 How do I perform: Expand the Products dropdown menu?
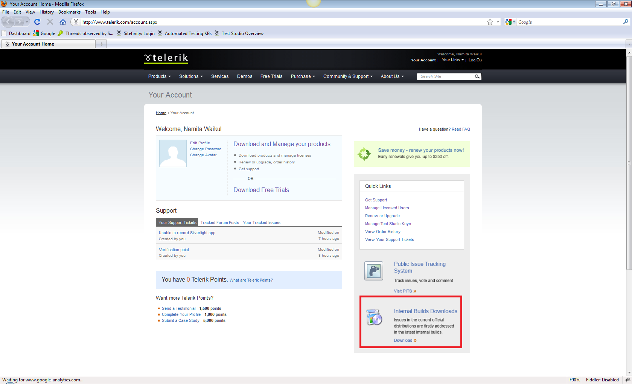160,76
